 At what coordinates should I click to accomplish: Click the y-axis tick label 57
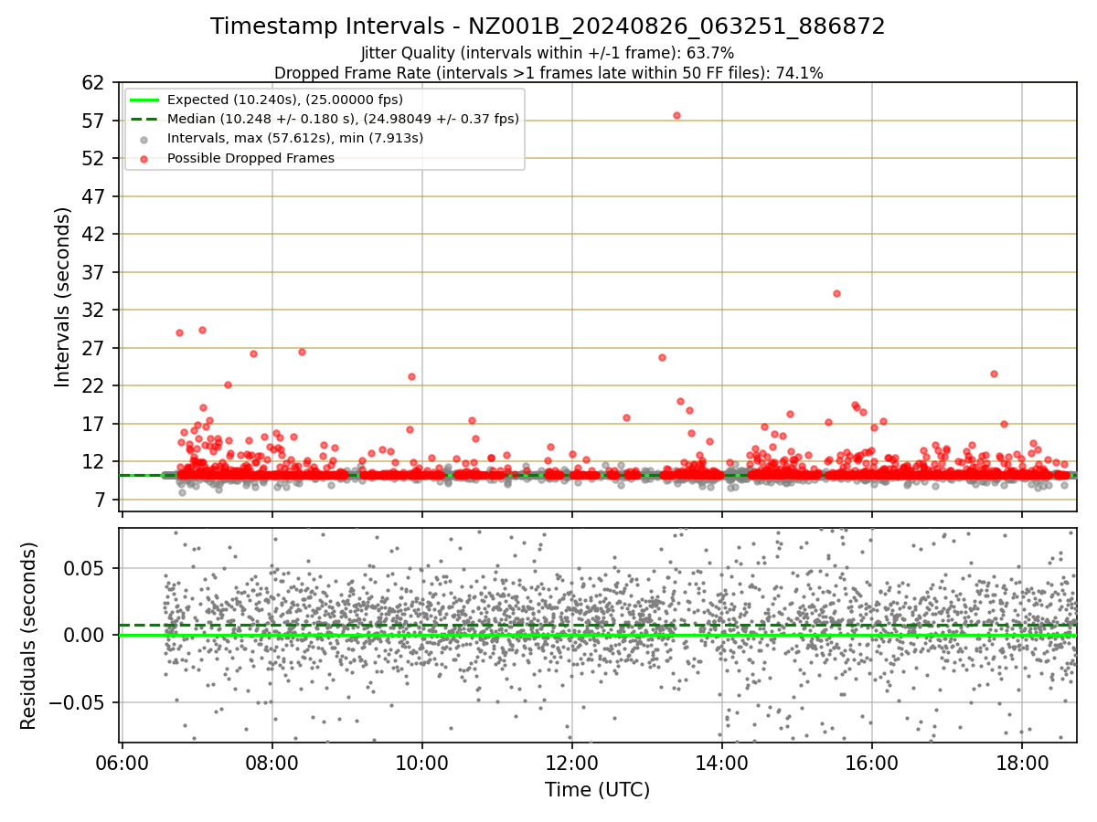[95, 121]
